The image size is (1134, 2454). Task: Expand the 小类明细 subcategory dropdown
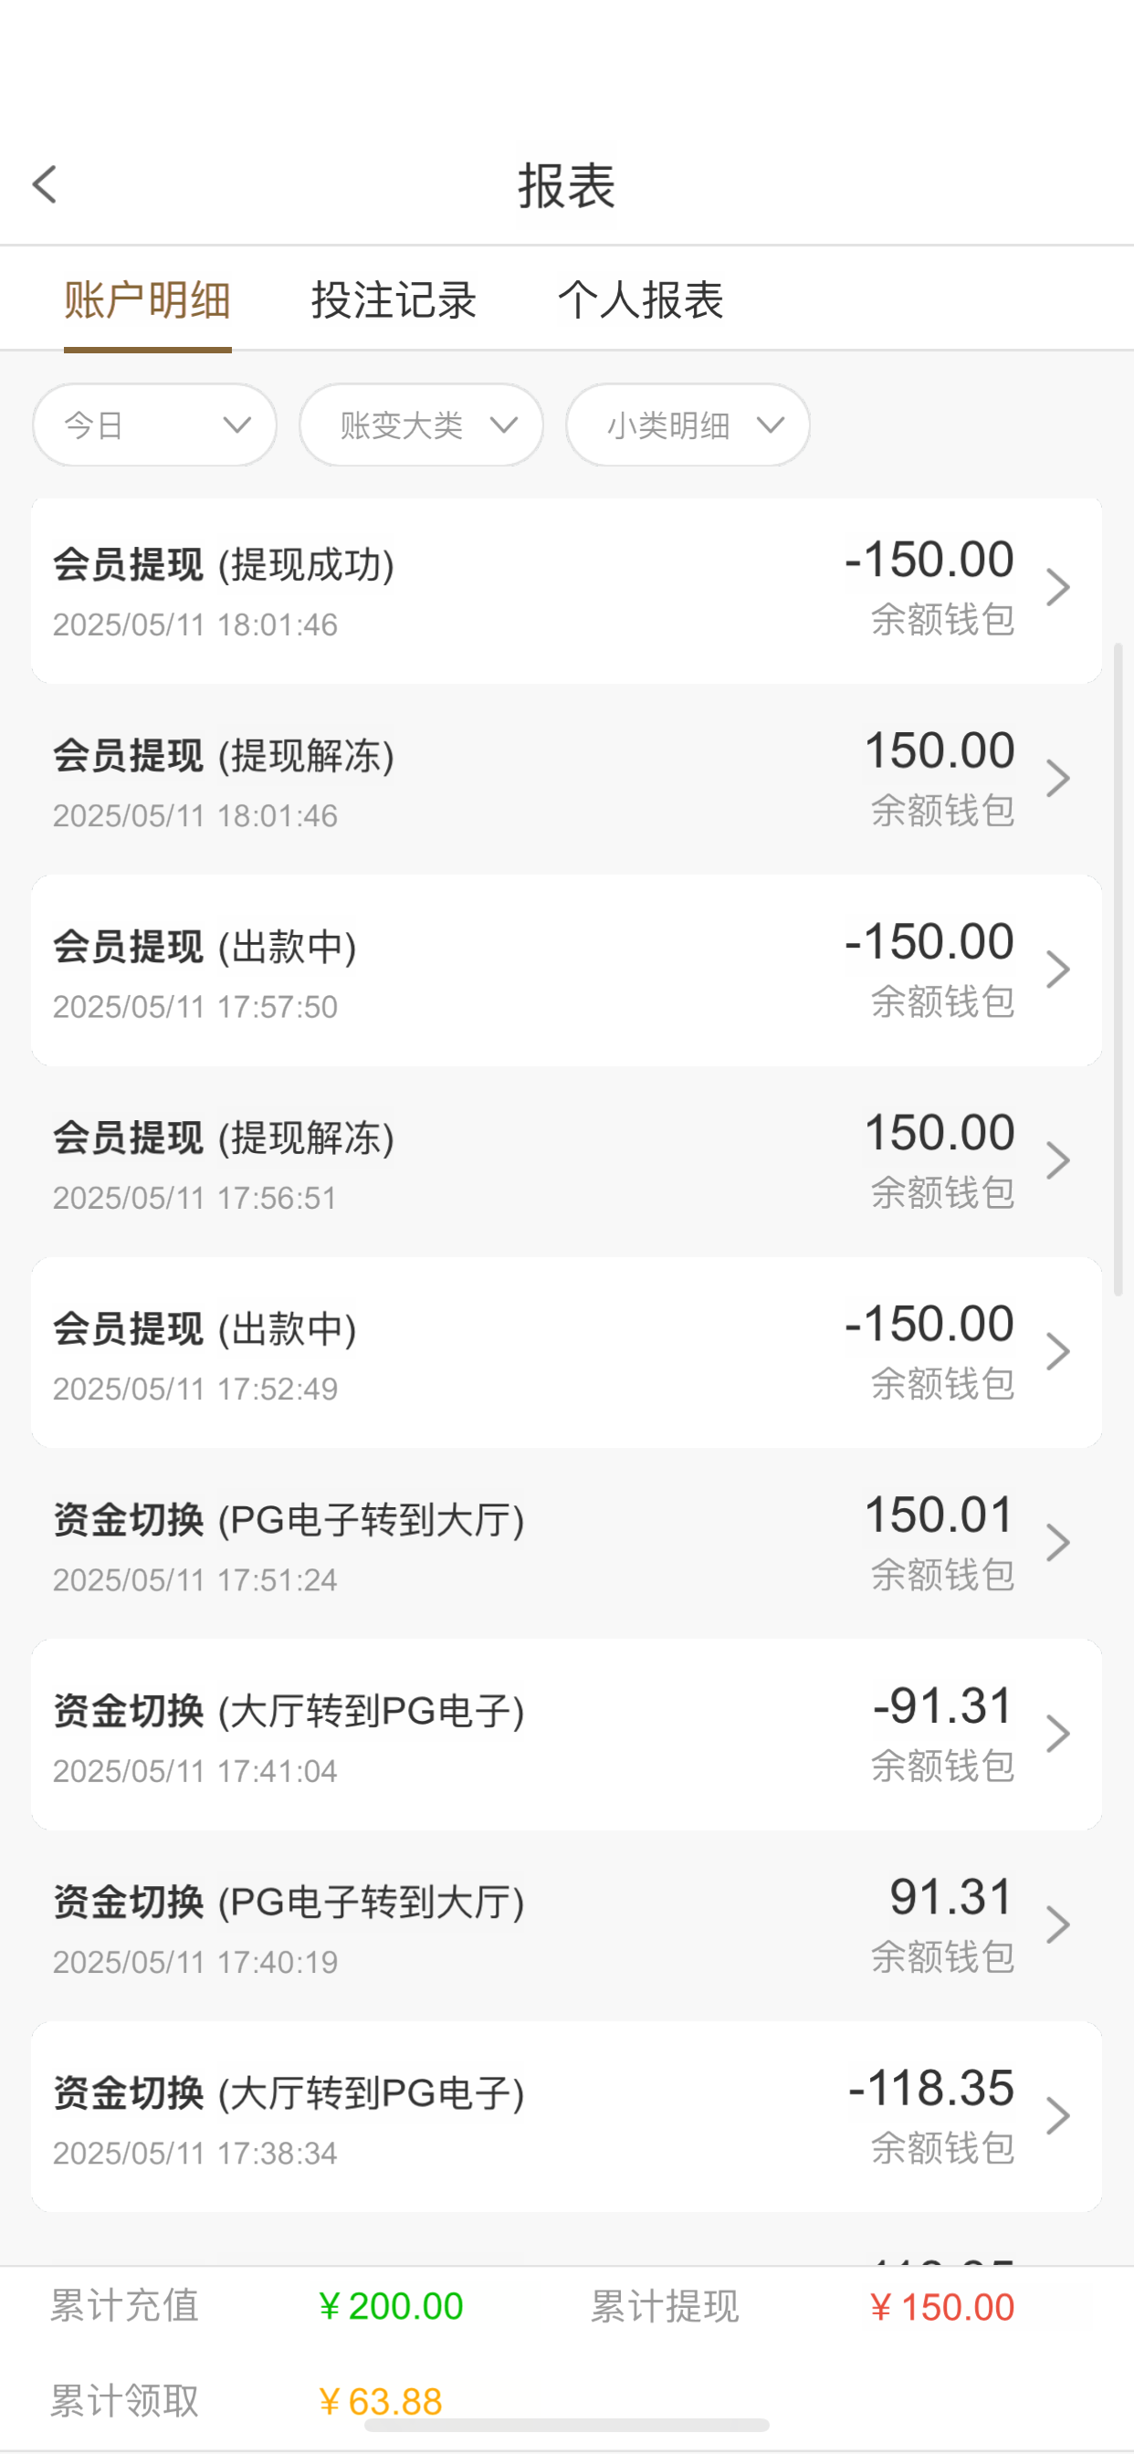coord(688,425)
